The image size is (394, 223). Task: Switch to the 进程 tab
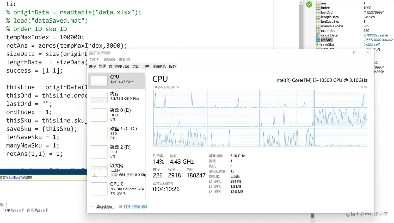click(92, 67)
